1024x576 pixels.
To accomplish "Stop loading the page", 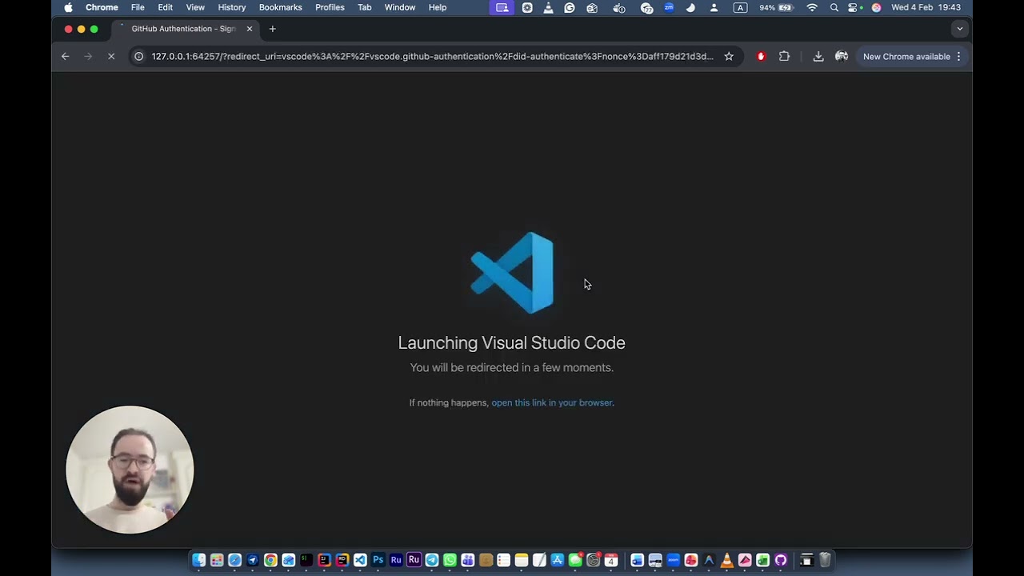I will click(x=111, y=57).
